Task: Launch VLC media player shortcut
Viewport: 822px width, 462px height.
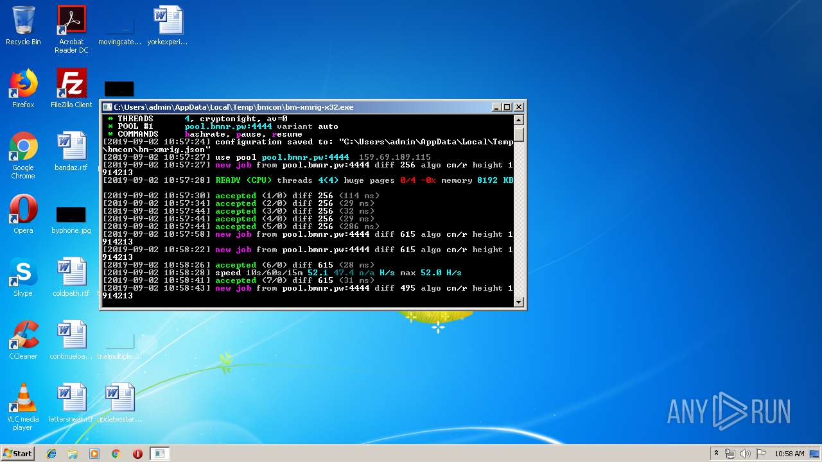Action: click(x=23, y=407)
